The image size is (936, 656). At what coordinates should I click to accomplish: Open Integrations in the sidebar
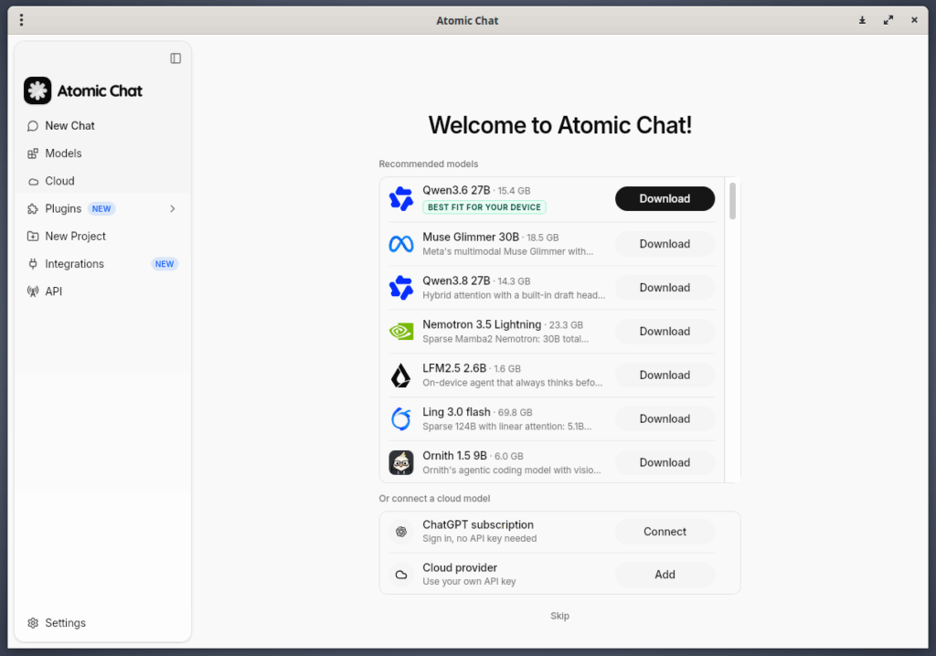pos(102,264)
